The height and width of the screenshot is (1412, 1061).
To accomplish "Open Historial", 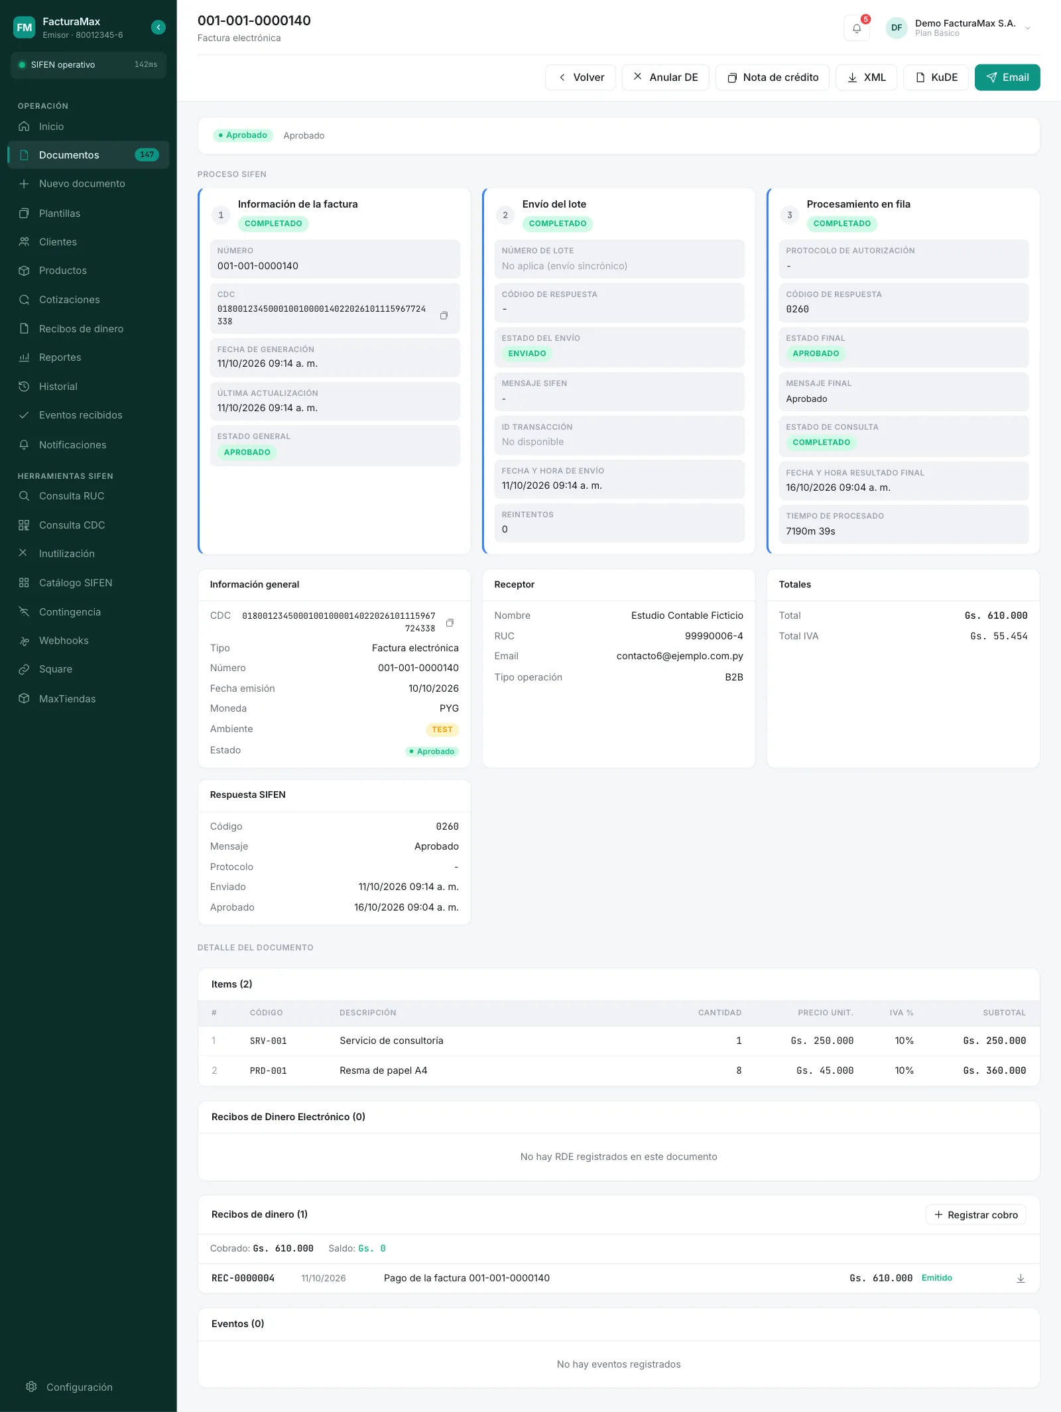I will [88, 387].
